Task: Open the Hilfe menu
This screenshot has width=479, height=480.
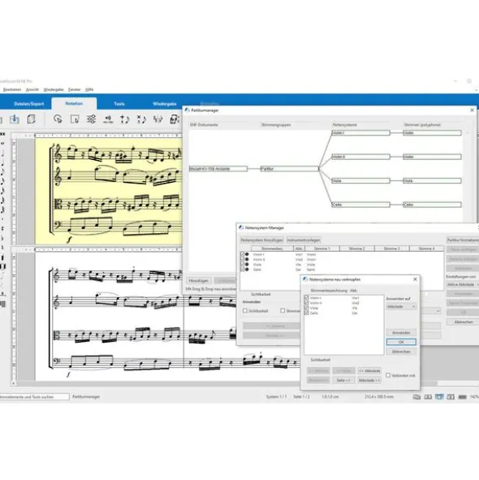Action: tap(89, 89)
